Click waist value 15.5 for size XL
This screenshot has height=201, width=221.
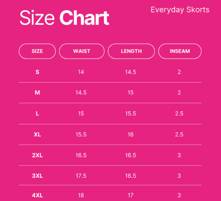(81, 134)
